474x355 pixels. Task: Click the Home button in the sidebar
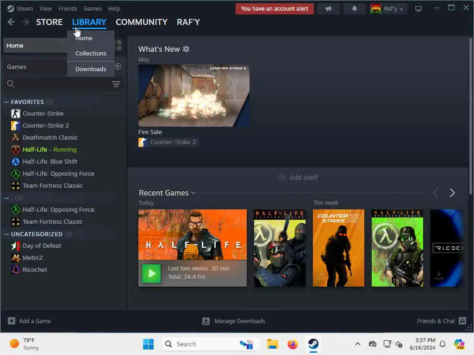[36, 46]
